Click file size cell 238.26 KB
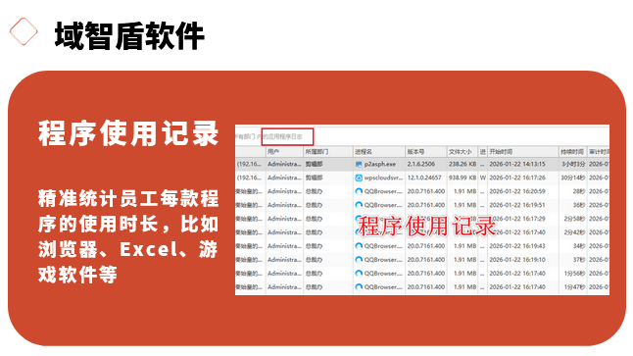The image size is (633, 356). [463, 164]
